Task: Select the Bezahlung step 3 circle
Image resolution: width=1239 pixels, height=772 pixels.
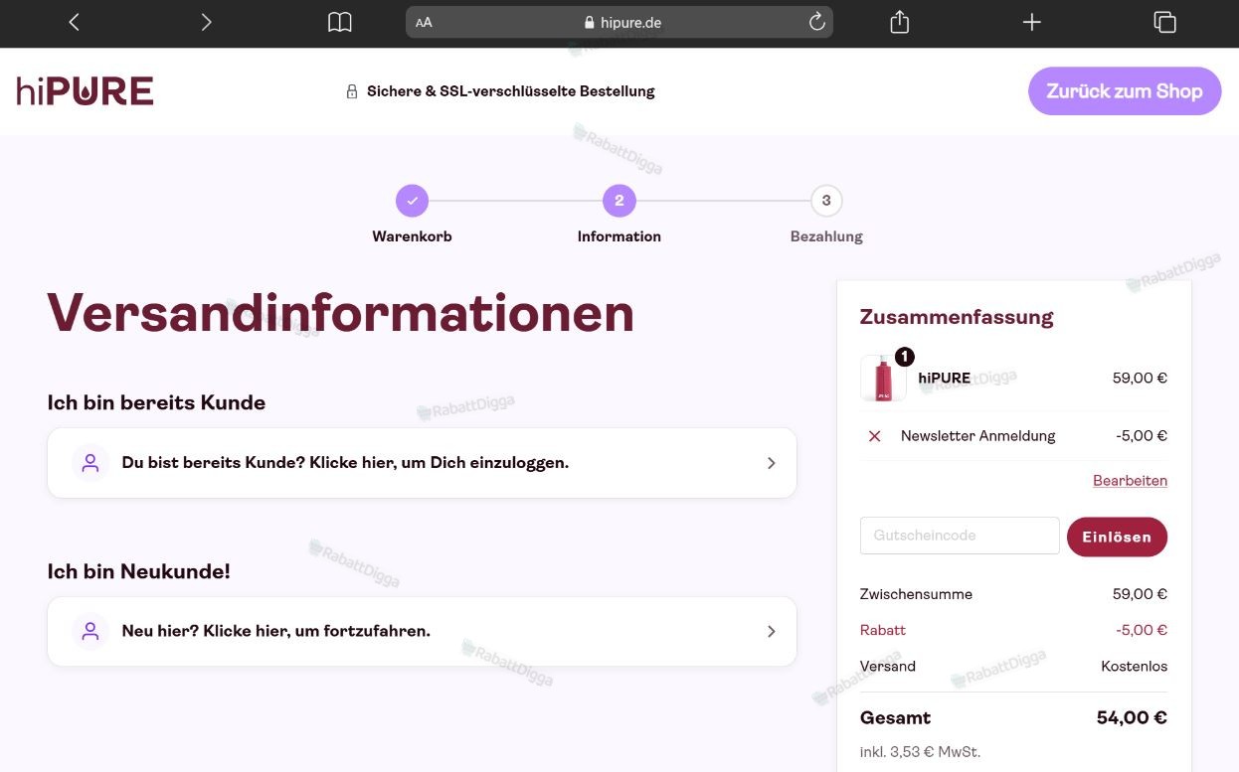Action: (826, 201)
